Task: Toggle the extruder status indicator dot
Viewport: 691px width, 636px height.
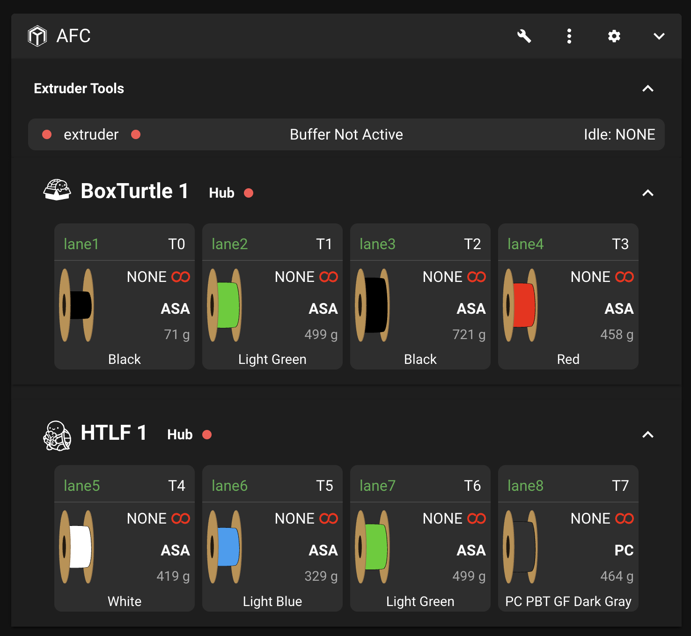Action: pyautogui.click(x=47, y=134)
